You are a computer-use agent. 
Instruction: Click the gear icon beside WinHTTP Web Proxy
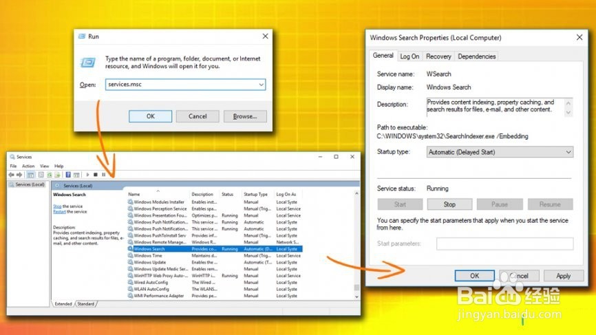130,276
